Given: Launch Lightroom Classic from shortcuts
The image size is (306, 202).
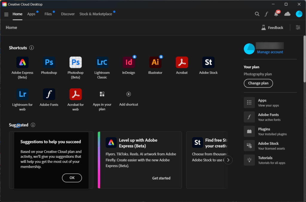Looking at the screenshot, I should click(102, 62).
